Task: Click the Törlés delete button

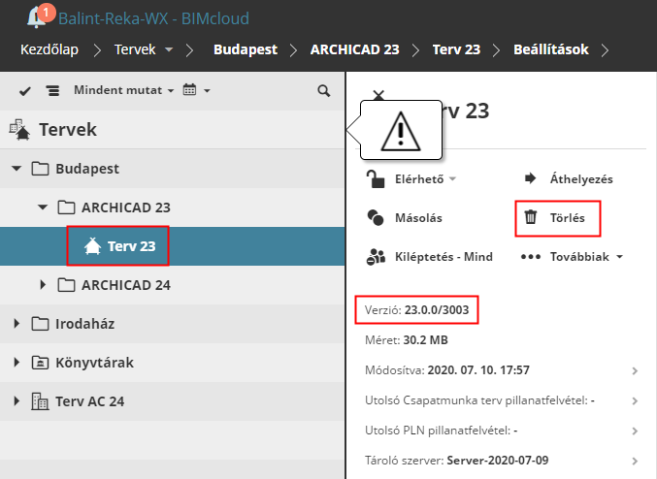Action: [568, 218]
